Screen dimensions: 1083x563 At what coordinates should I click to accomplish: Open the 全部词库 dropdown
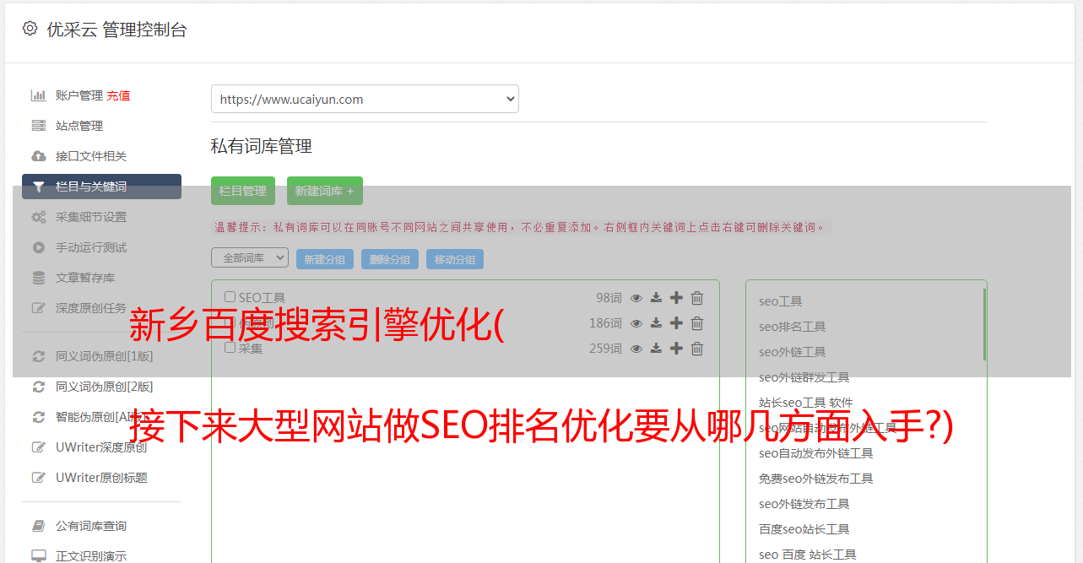click(250, 257)
